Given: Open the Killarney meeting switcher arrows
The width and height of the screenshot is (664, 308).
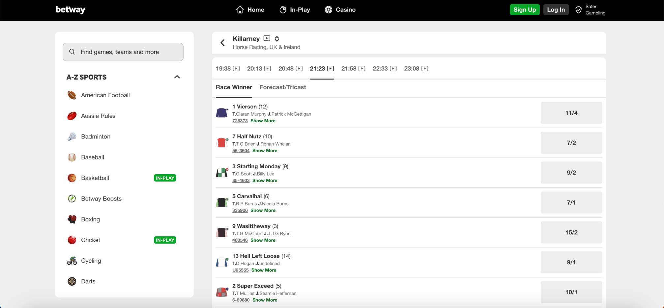Looking at the screenshot, I should click(x=277, y=39).
